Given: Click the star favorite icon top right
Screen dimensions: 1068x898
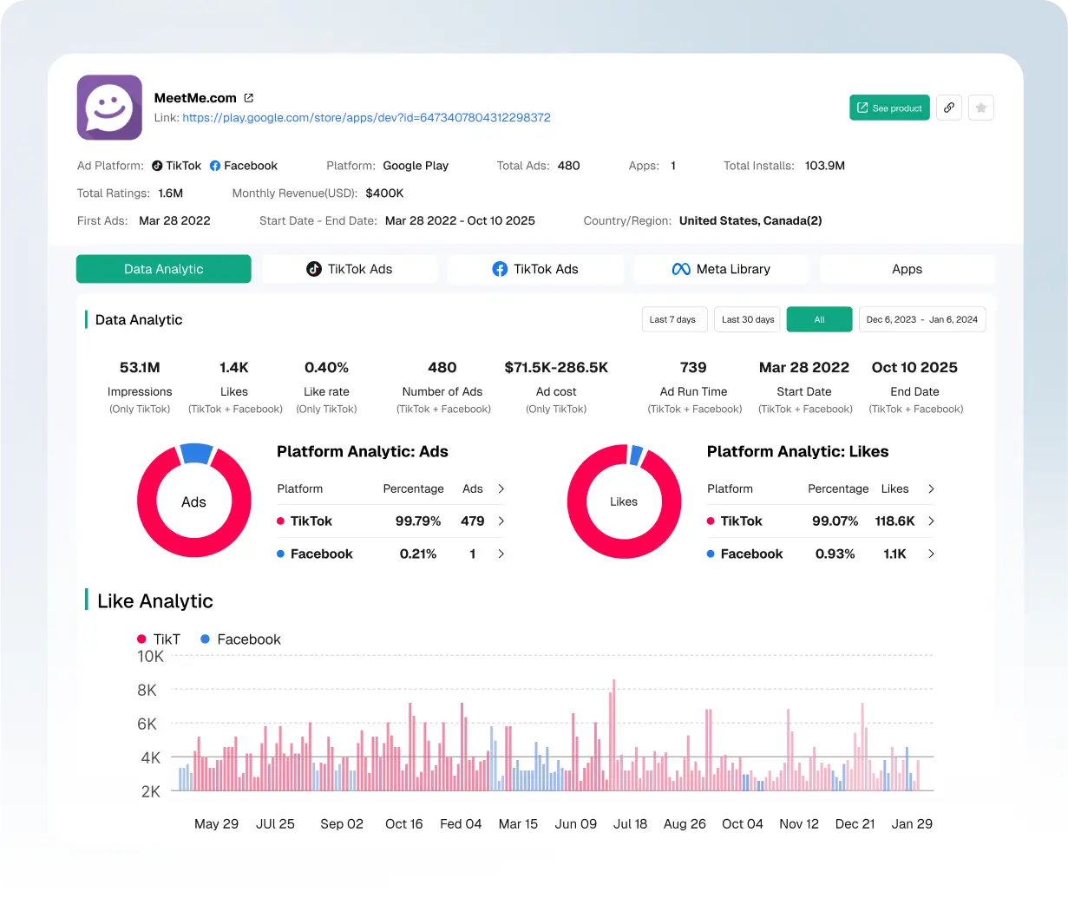Looking at the screenshot, I should (x=980, y=108).
